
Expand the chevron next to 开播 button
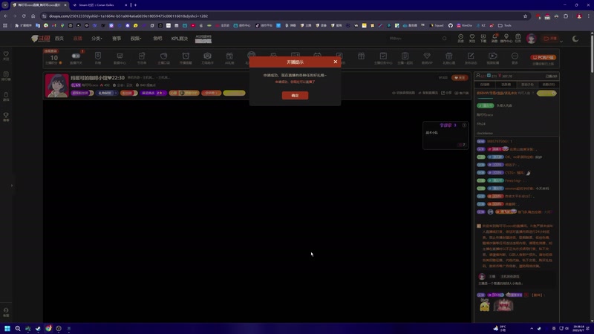[561, 41]
